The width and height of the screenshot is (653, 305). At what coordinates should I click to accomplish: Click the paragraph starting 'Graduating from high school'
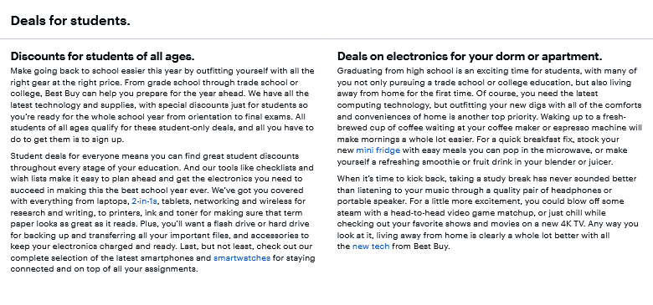point(490,116)
